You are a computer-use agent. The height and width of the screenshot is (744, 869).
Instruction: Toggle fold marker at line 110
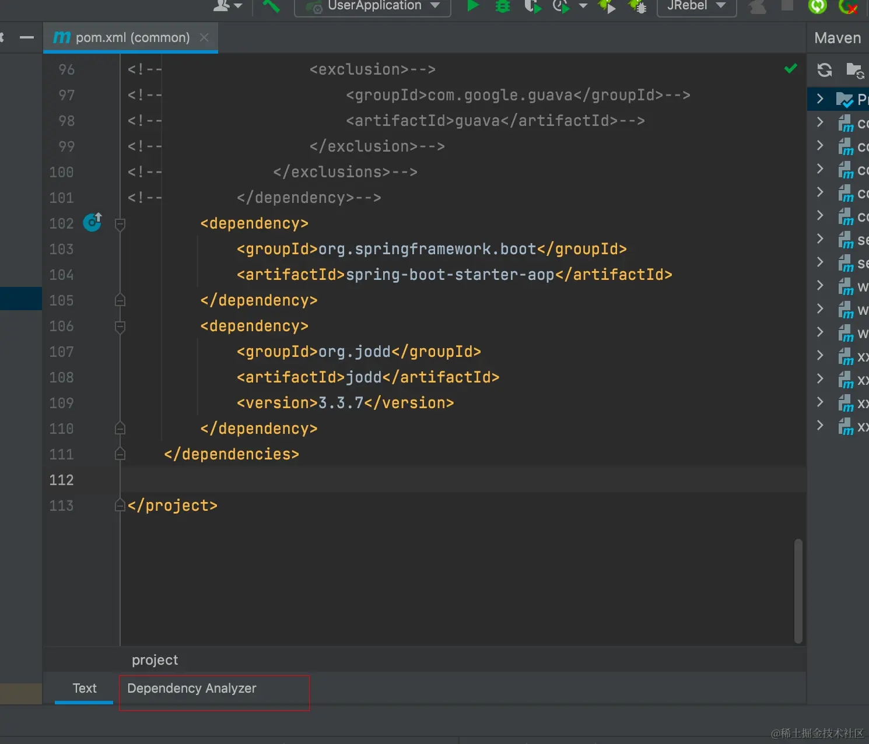[120, 429]
